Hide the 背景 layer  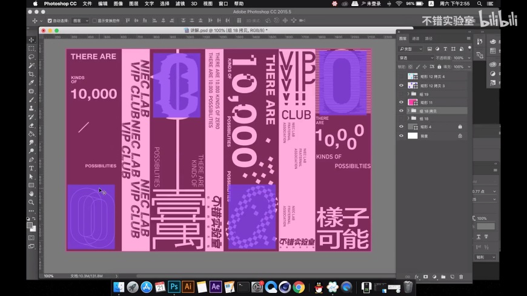tap(401, 136)
